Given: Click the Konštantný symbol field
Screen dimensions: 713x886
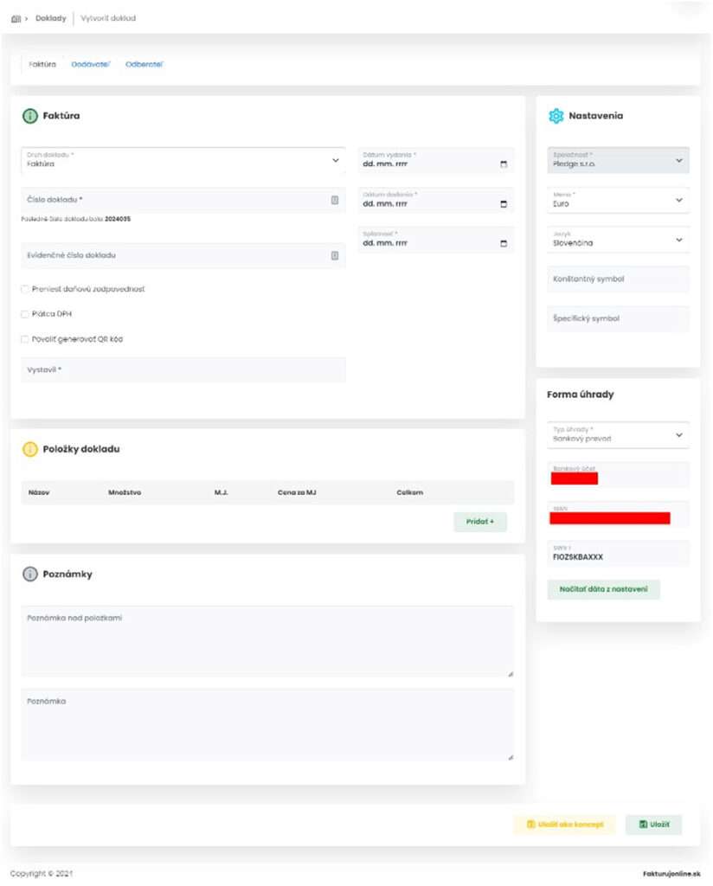Looking at the screenshot, I should tap(618, 279).
